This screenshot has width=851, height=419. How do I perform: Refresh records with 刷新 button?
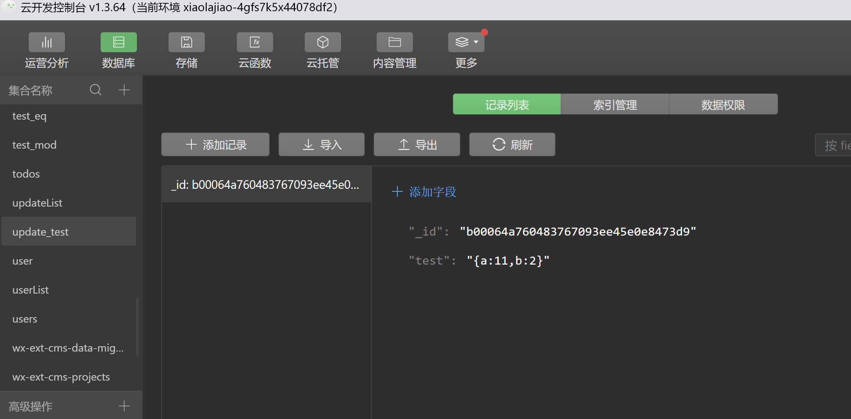[512, 145]
